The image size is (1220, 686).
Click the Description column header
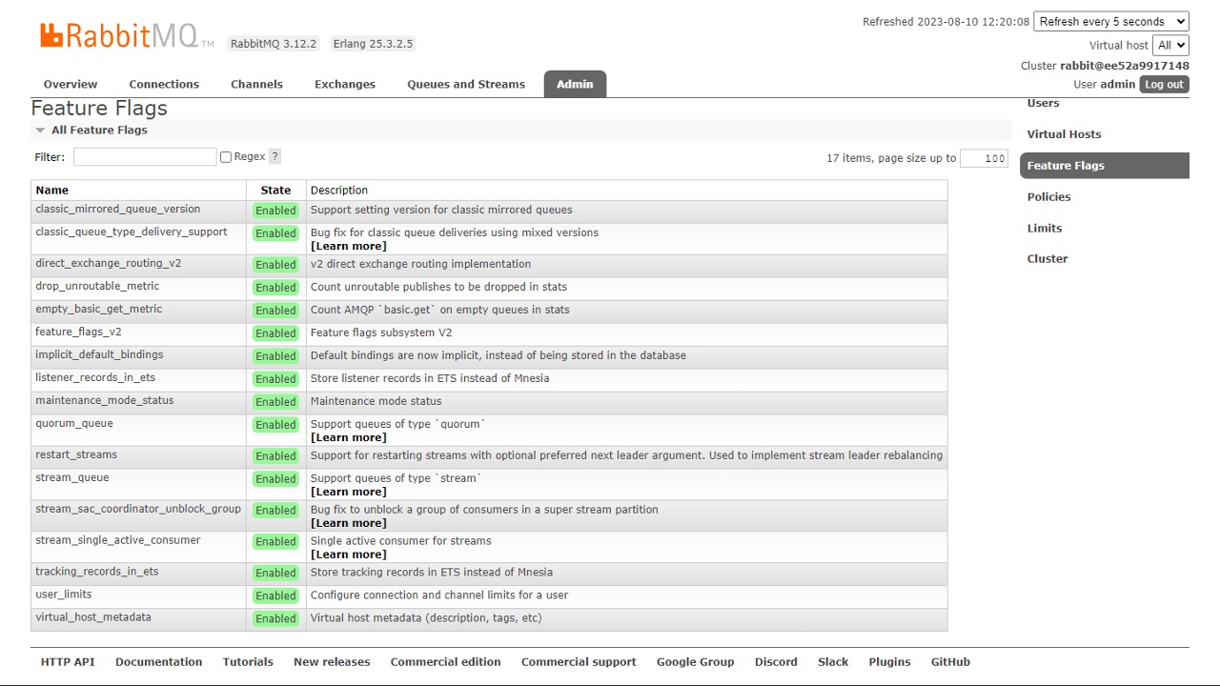339,191
